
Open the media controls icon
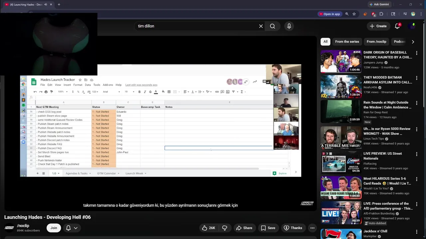pyautogui.click(x=405, y=14)
